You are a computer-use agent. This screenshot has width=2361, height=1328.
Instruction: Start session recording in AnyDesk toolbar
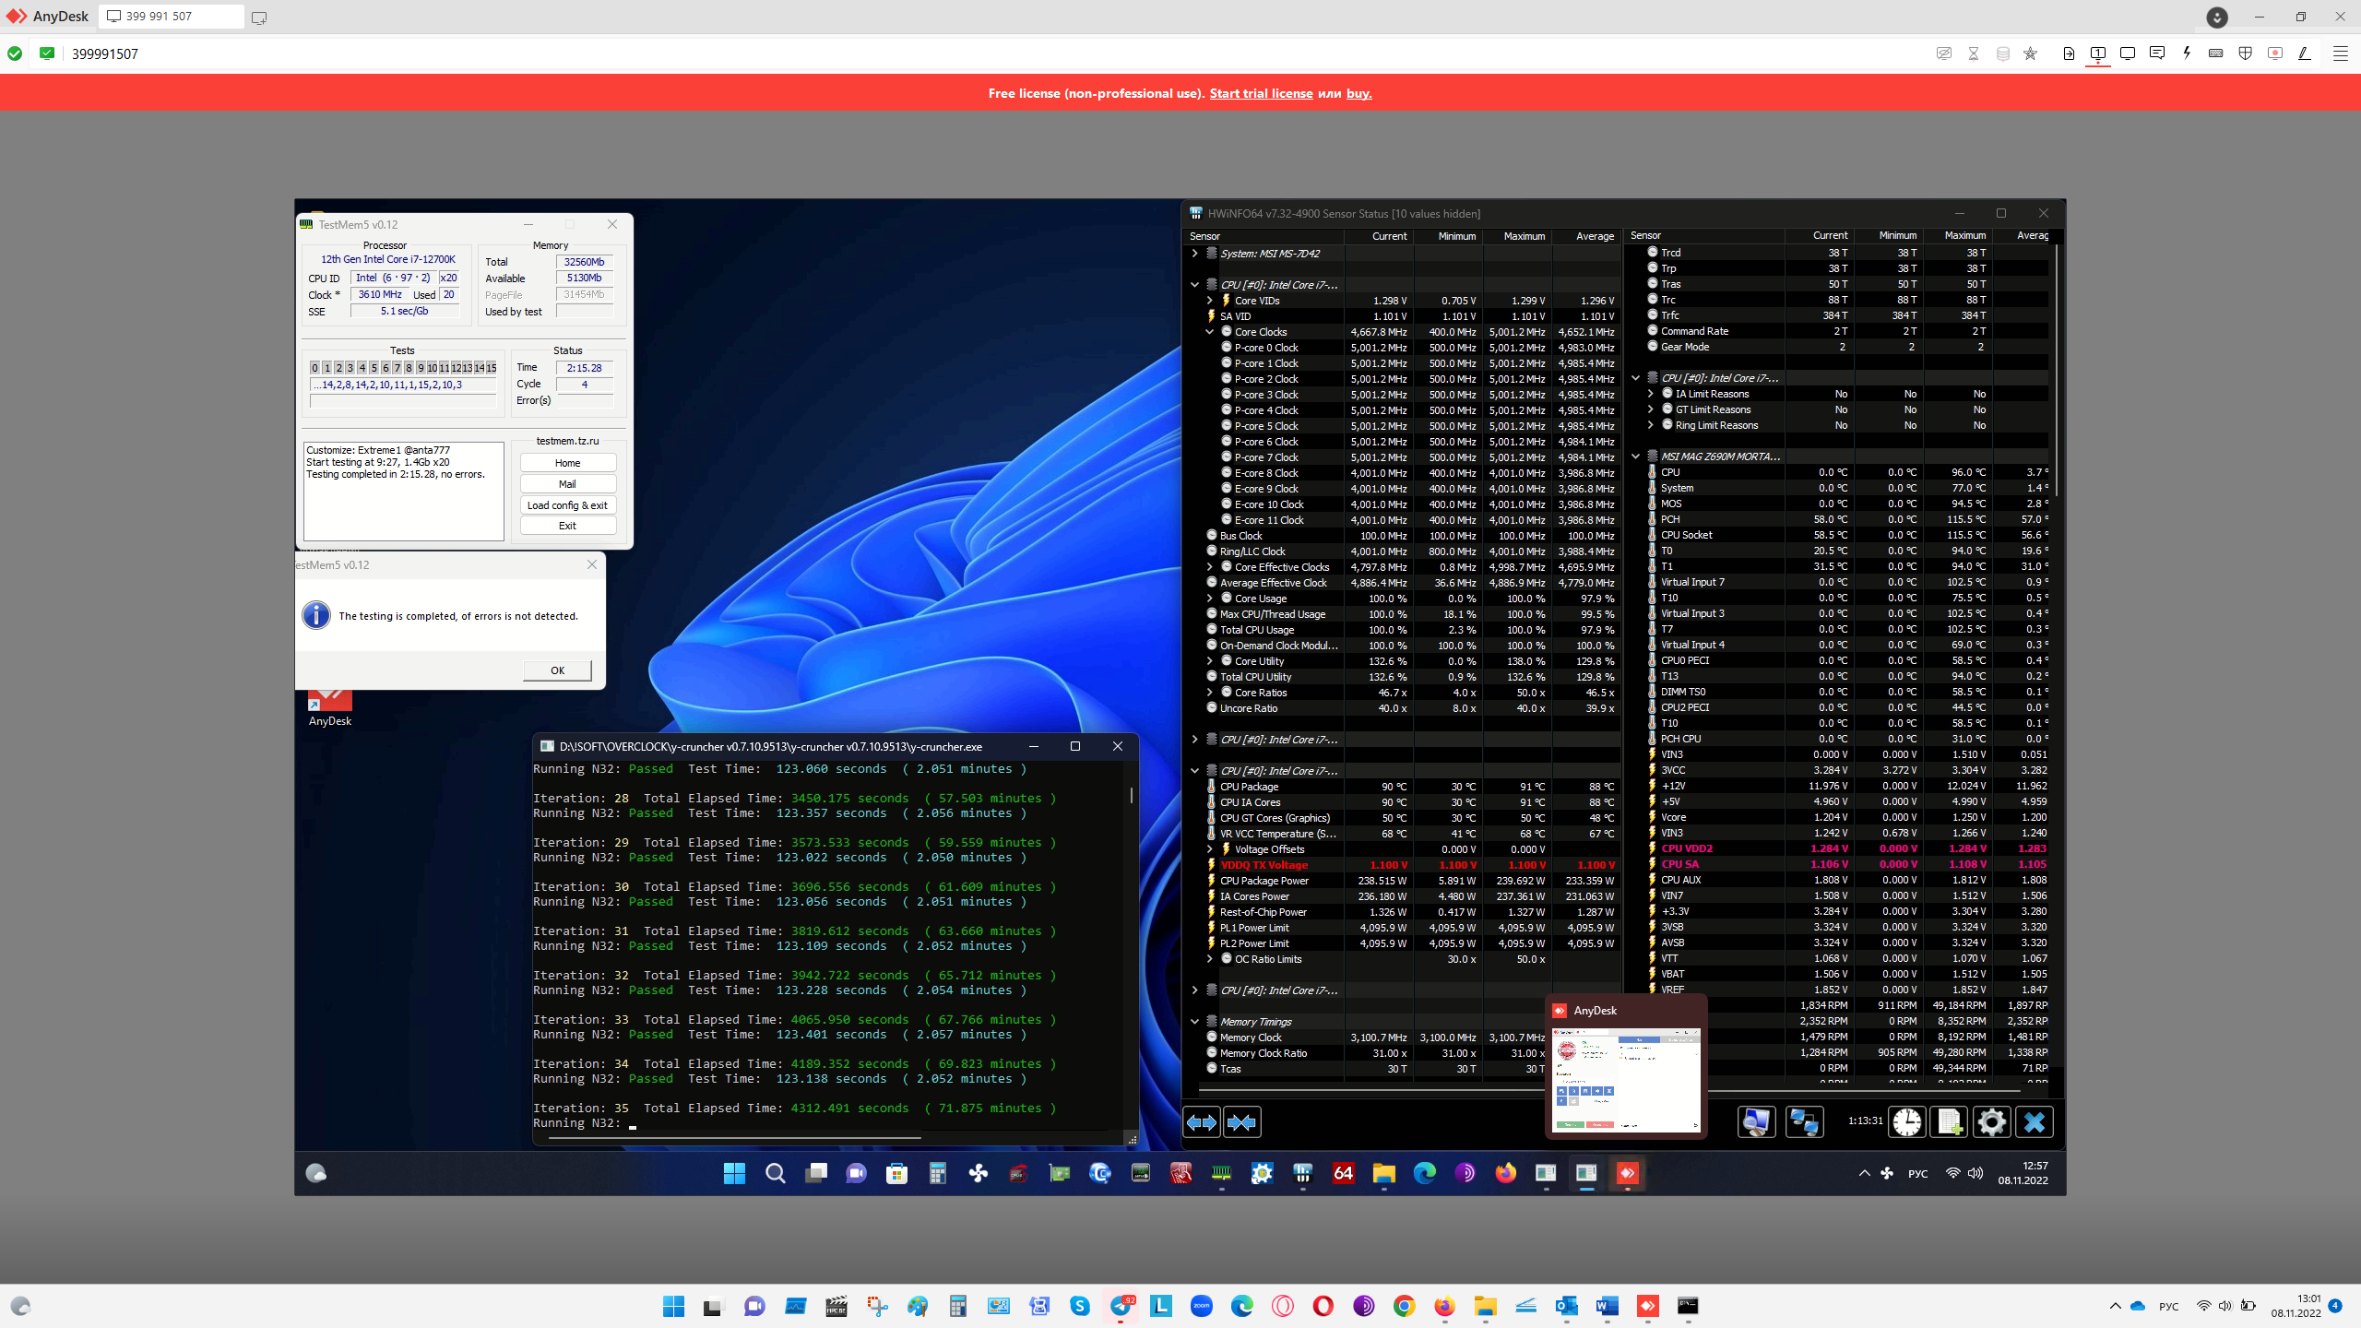(2274, 53)
